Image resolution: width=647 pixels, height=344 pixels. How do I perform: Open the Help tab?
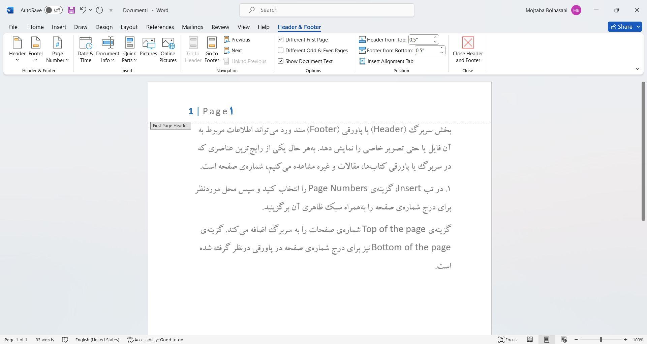coord(264,27)
